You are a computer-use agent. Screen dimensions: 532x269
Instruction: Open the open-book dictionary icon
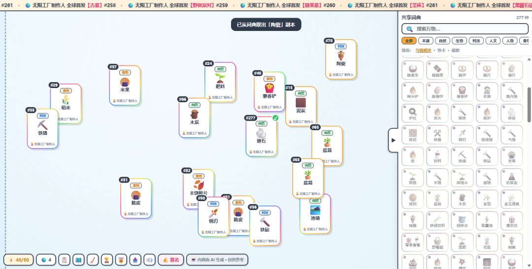pos(78,260)
